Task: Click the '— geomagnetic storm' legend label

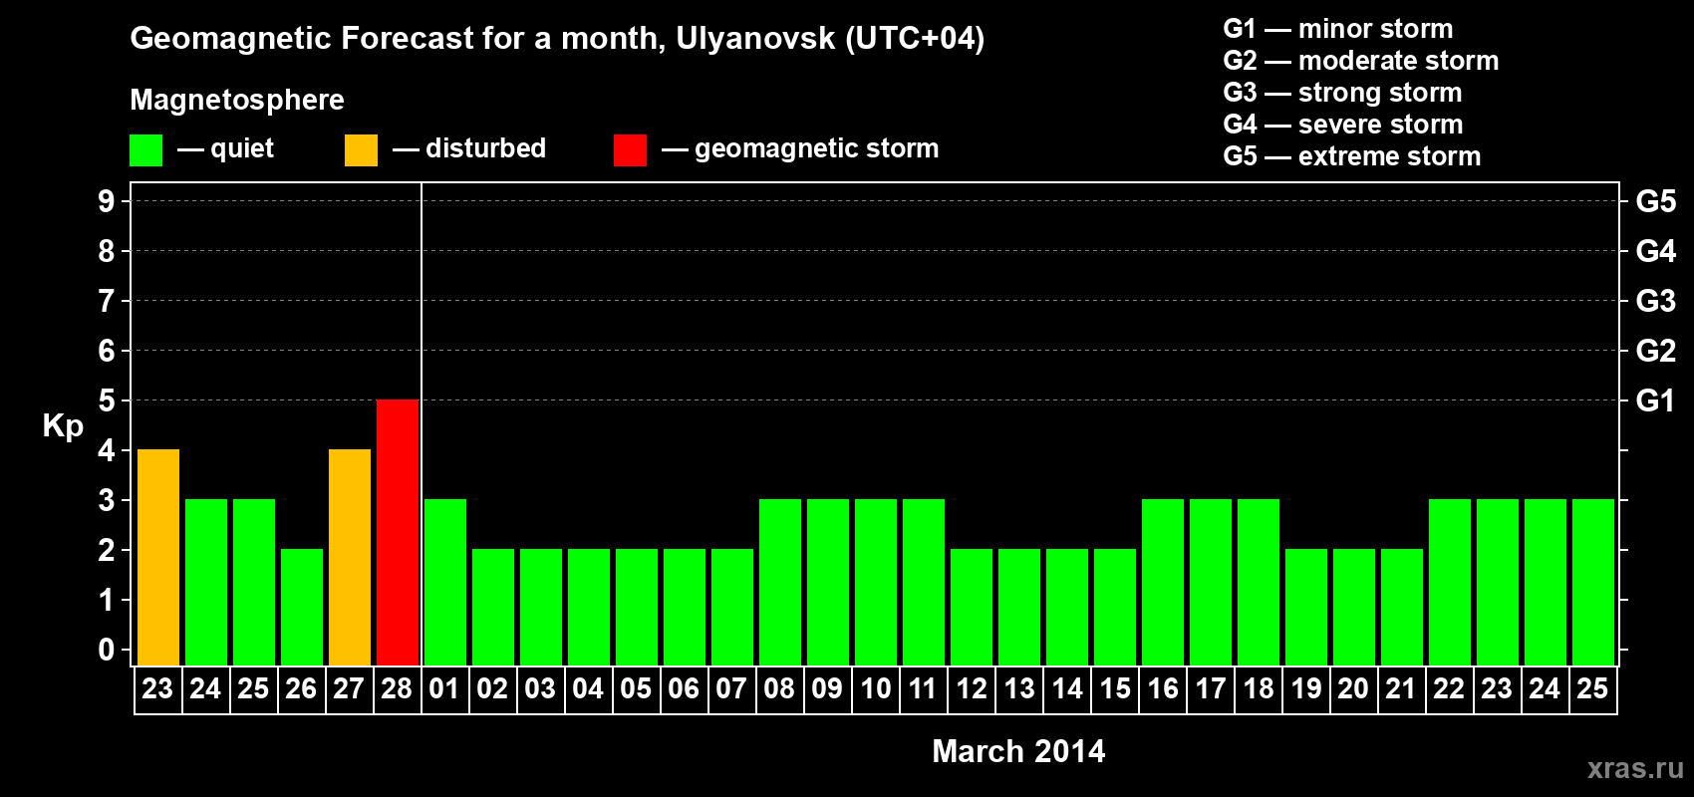Action: (x=800, y=149)
